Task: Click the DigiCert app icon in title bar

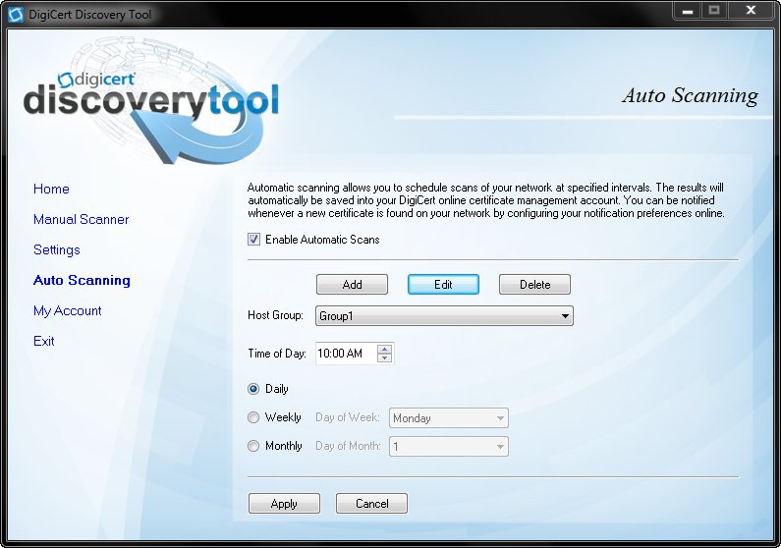Action: pyautogui.click(x=15, y=14)
